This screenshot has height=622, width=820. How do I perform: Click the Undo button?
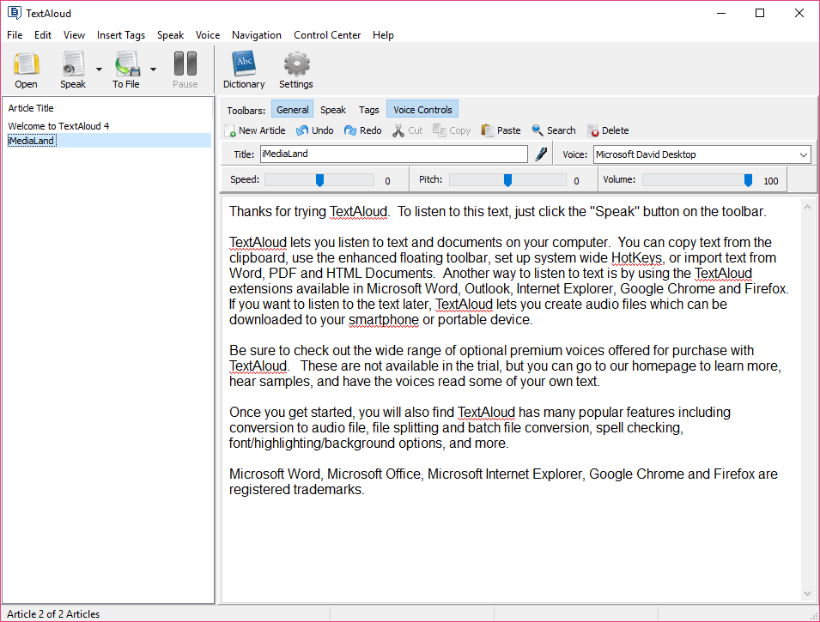[x=315, y=130]
